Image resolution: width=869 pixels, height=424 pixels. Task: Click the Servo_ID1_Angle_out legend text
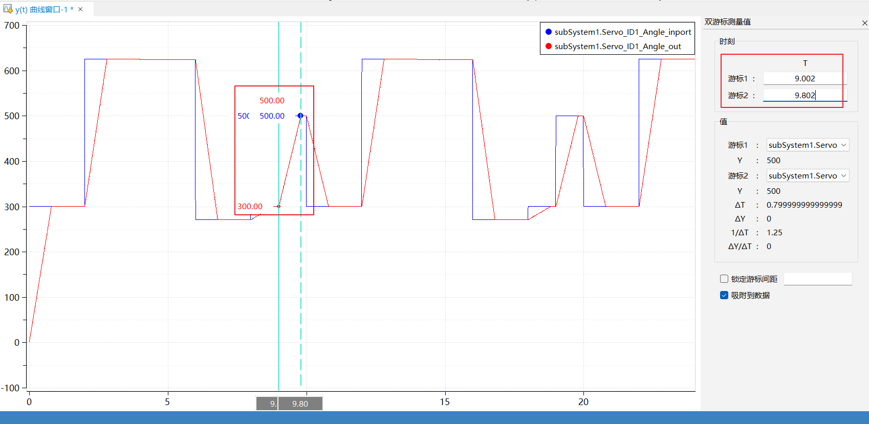point(617,46)
